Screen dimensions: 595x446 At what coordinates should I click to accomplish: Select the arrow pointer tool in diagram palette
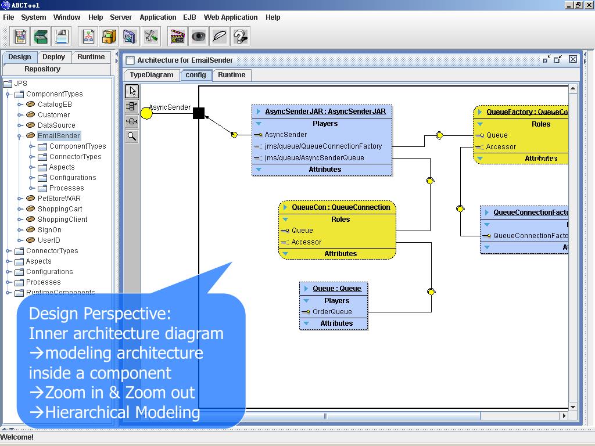point(132,91)
